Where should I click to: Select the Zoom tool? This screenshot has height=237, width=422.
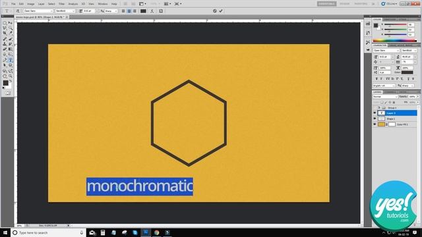pyautogui.click(x=11, y=76)
